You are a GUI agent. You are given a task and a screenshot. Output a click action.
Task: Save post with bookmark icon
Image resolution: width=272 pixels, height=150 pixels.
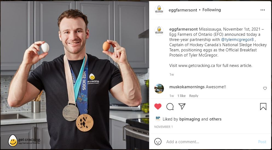click(263, 107)
